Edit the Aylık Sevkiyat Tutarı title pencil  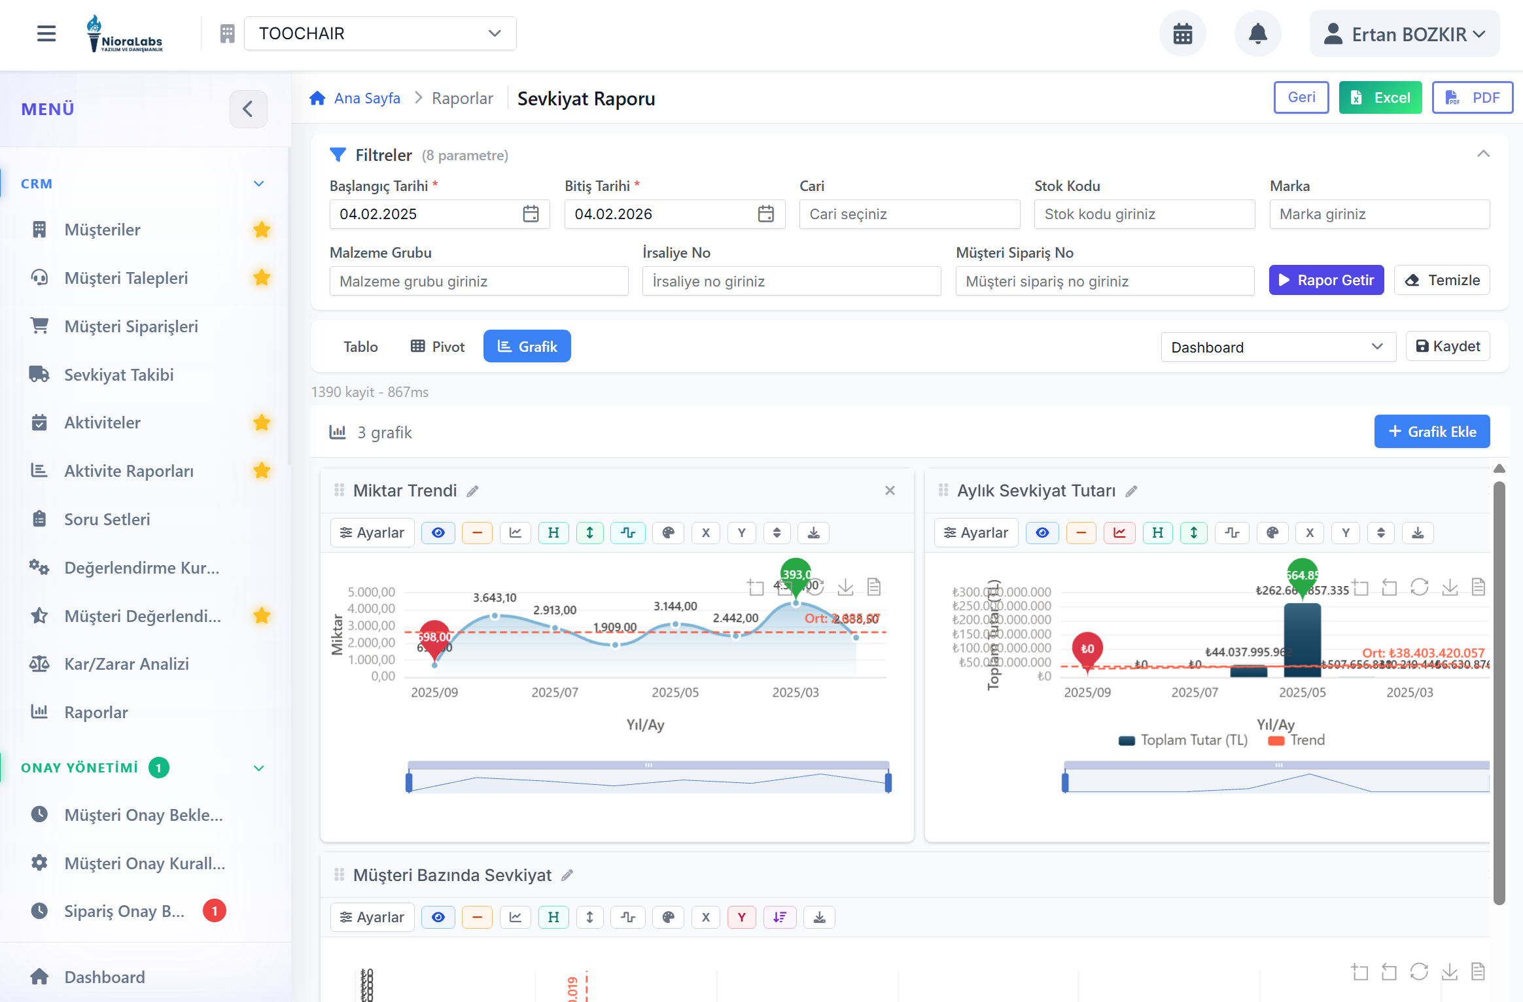(1131, 491)
